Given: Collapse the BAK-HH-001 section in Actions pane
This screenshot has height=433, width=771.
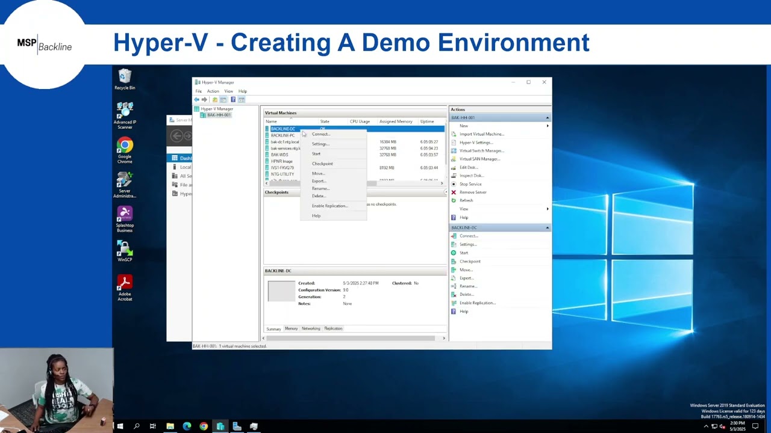Looking at the screenshot, I should point(547,118).
